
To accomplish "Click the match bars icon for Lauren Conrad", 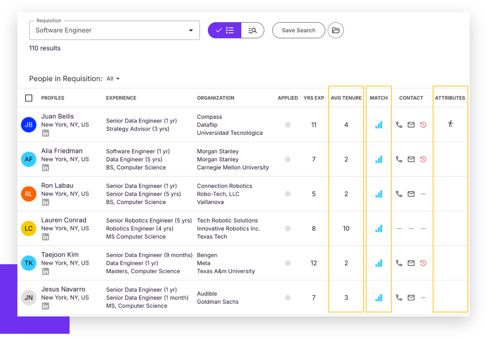I will pos(379,229).
